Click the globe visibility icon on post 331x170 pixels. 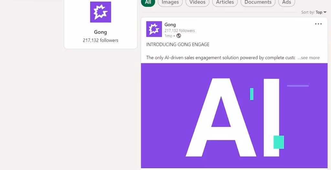[178, 36]
